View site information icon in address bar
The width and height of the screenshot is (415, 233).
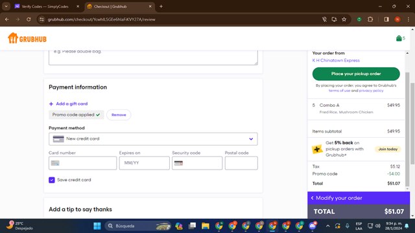(41, 19)
